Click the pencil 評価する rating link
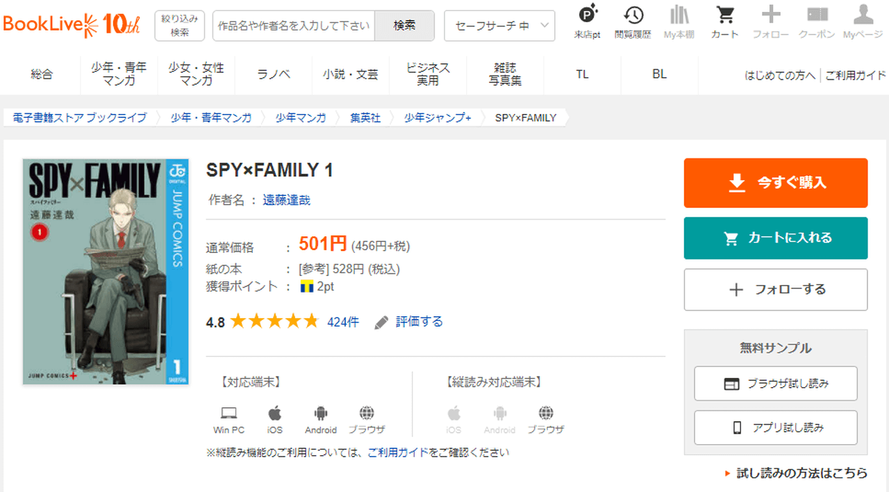This screenshot has width=889, height=492. (x=409, y=322)
